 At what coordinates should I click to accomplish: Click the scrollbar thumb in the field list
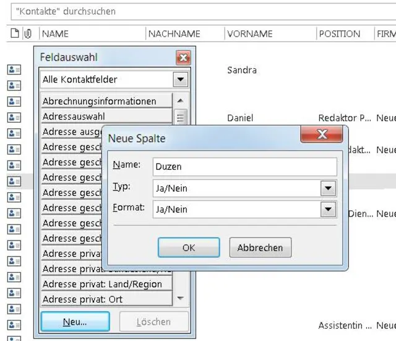pos(180,117)
